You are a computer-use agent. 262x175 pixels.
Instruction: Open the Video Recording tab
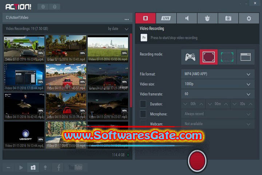tap(145, 18)
